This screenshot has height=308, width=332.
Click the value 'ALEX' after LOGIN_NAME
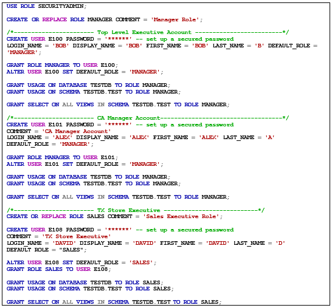point(62,137)
